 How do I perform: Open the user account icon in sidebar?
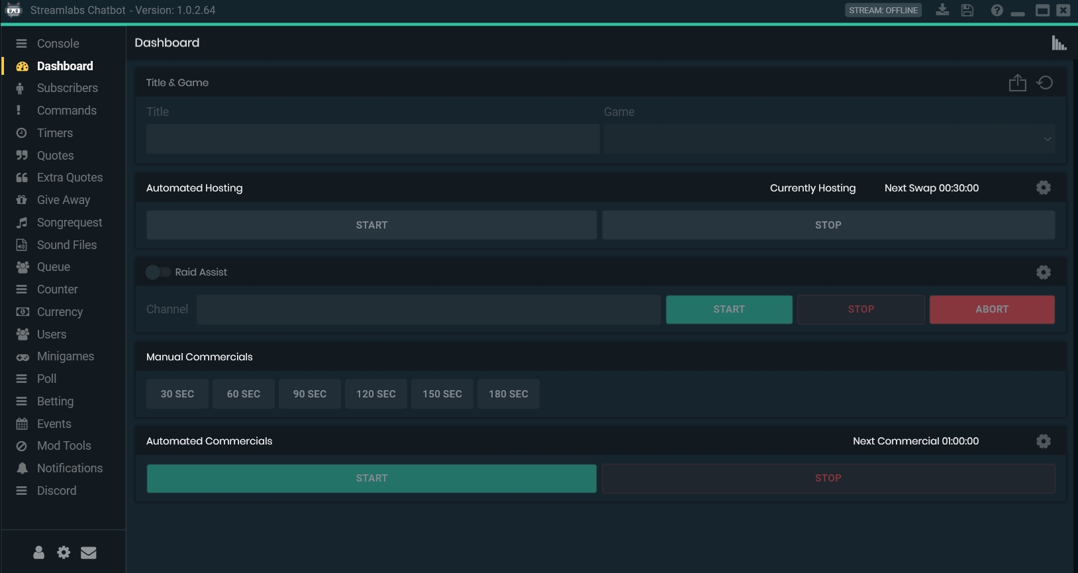point(39,552)
